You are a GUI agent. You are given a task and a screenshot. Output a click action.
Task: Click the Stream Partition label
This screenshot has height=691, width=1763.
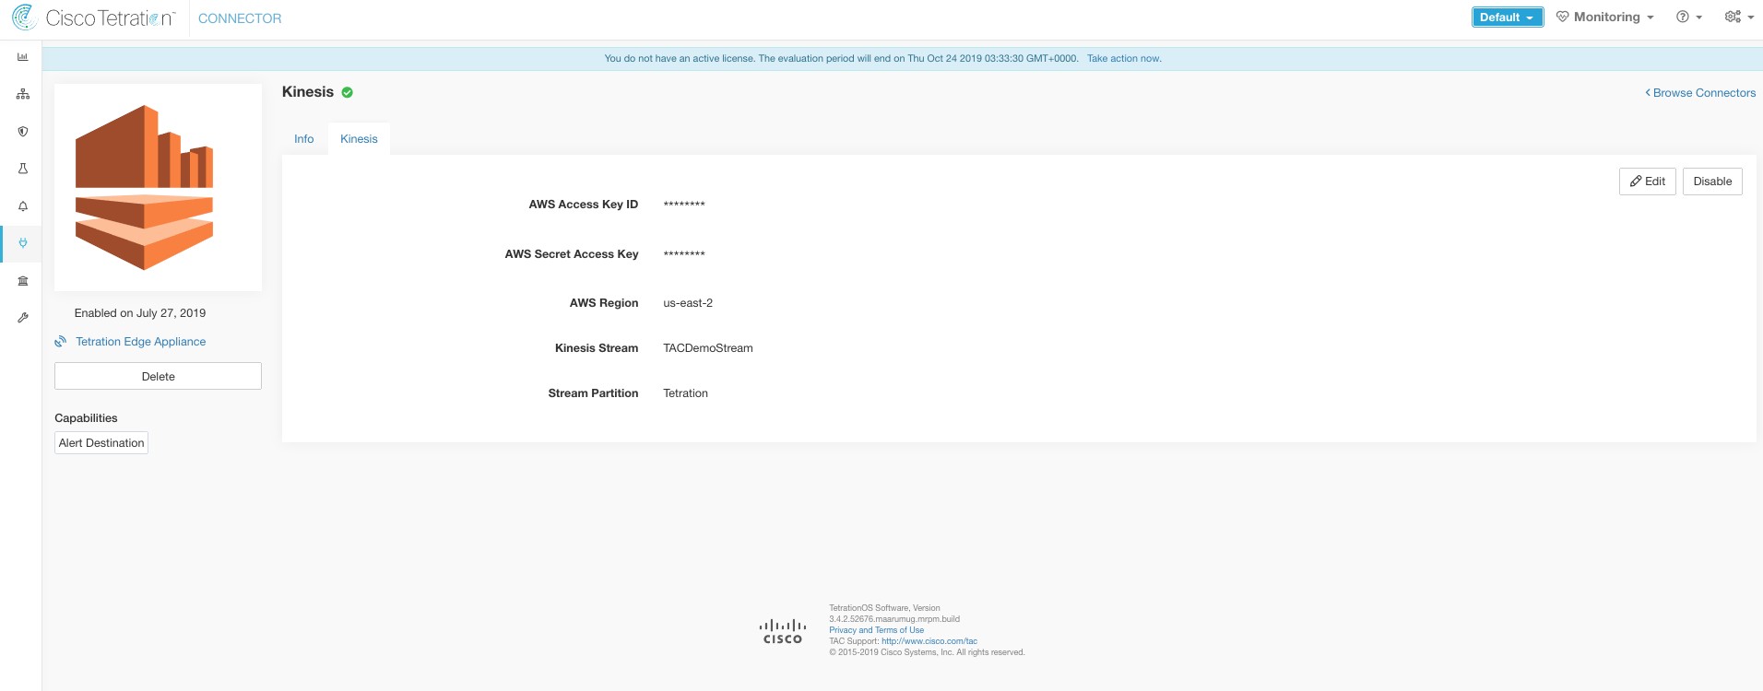pos(593,393)
